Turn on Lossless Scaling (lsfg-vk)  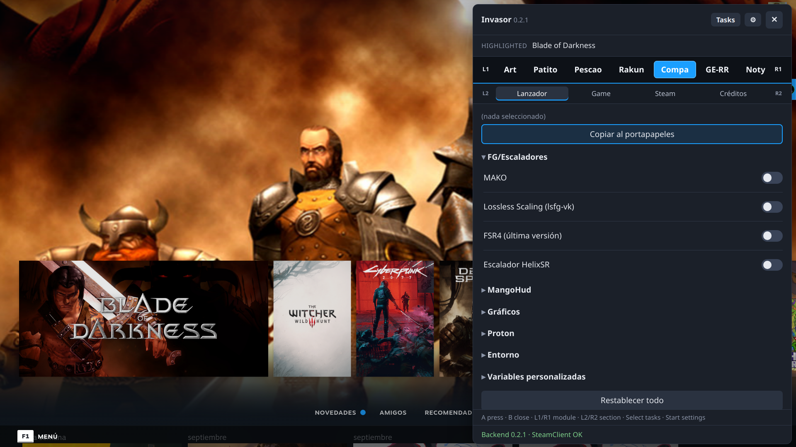click(772, 207)
